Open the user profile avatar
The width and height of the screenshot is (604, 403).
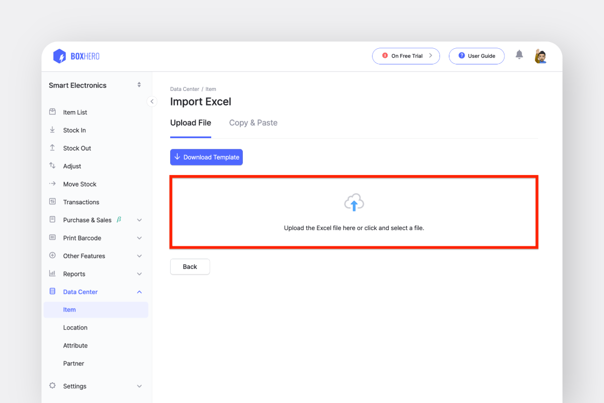[541, 56]
